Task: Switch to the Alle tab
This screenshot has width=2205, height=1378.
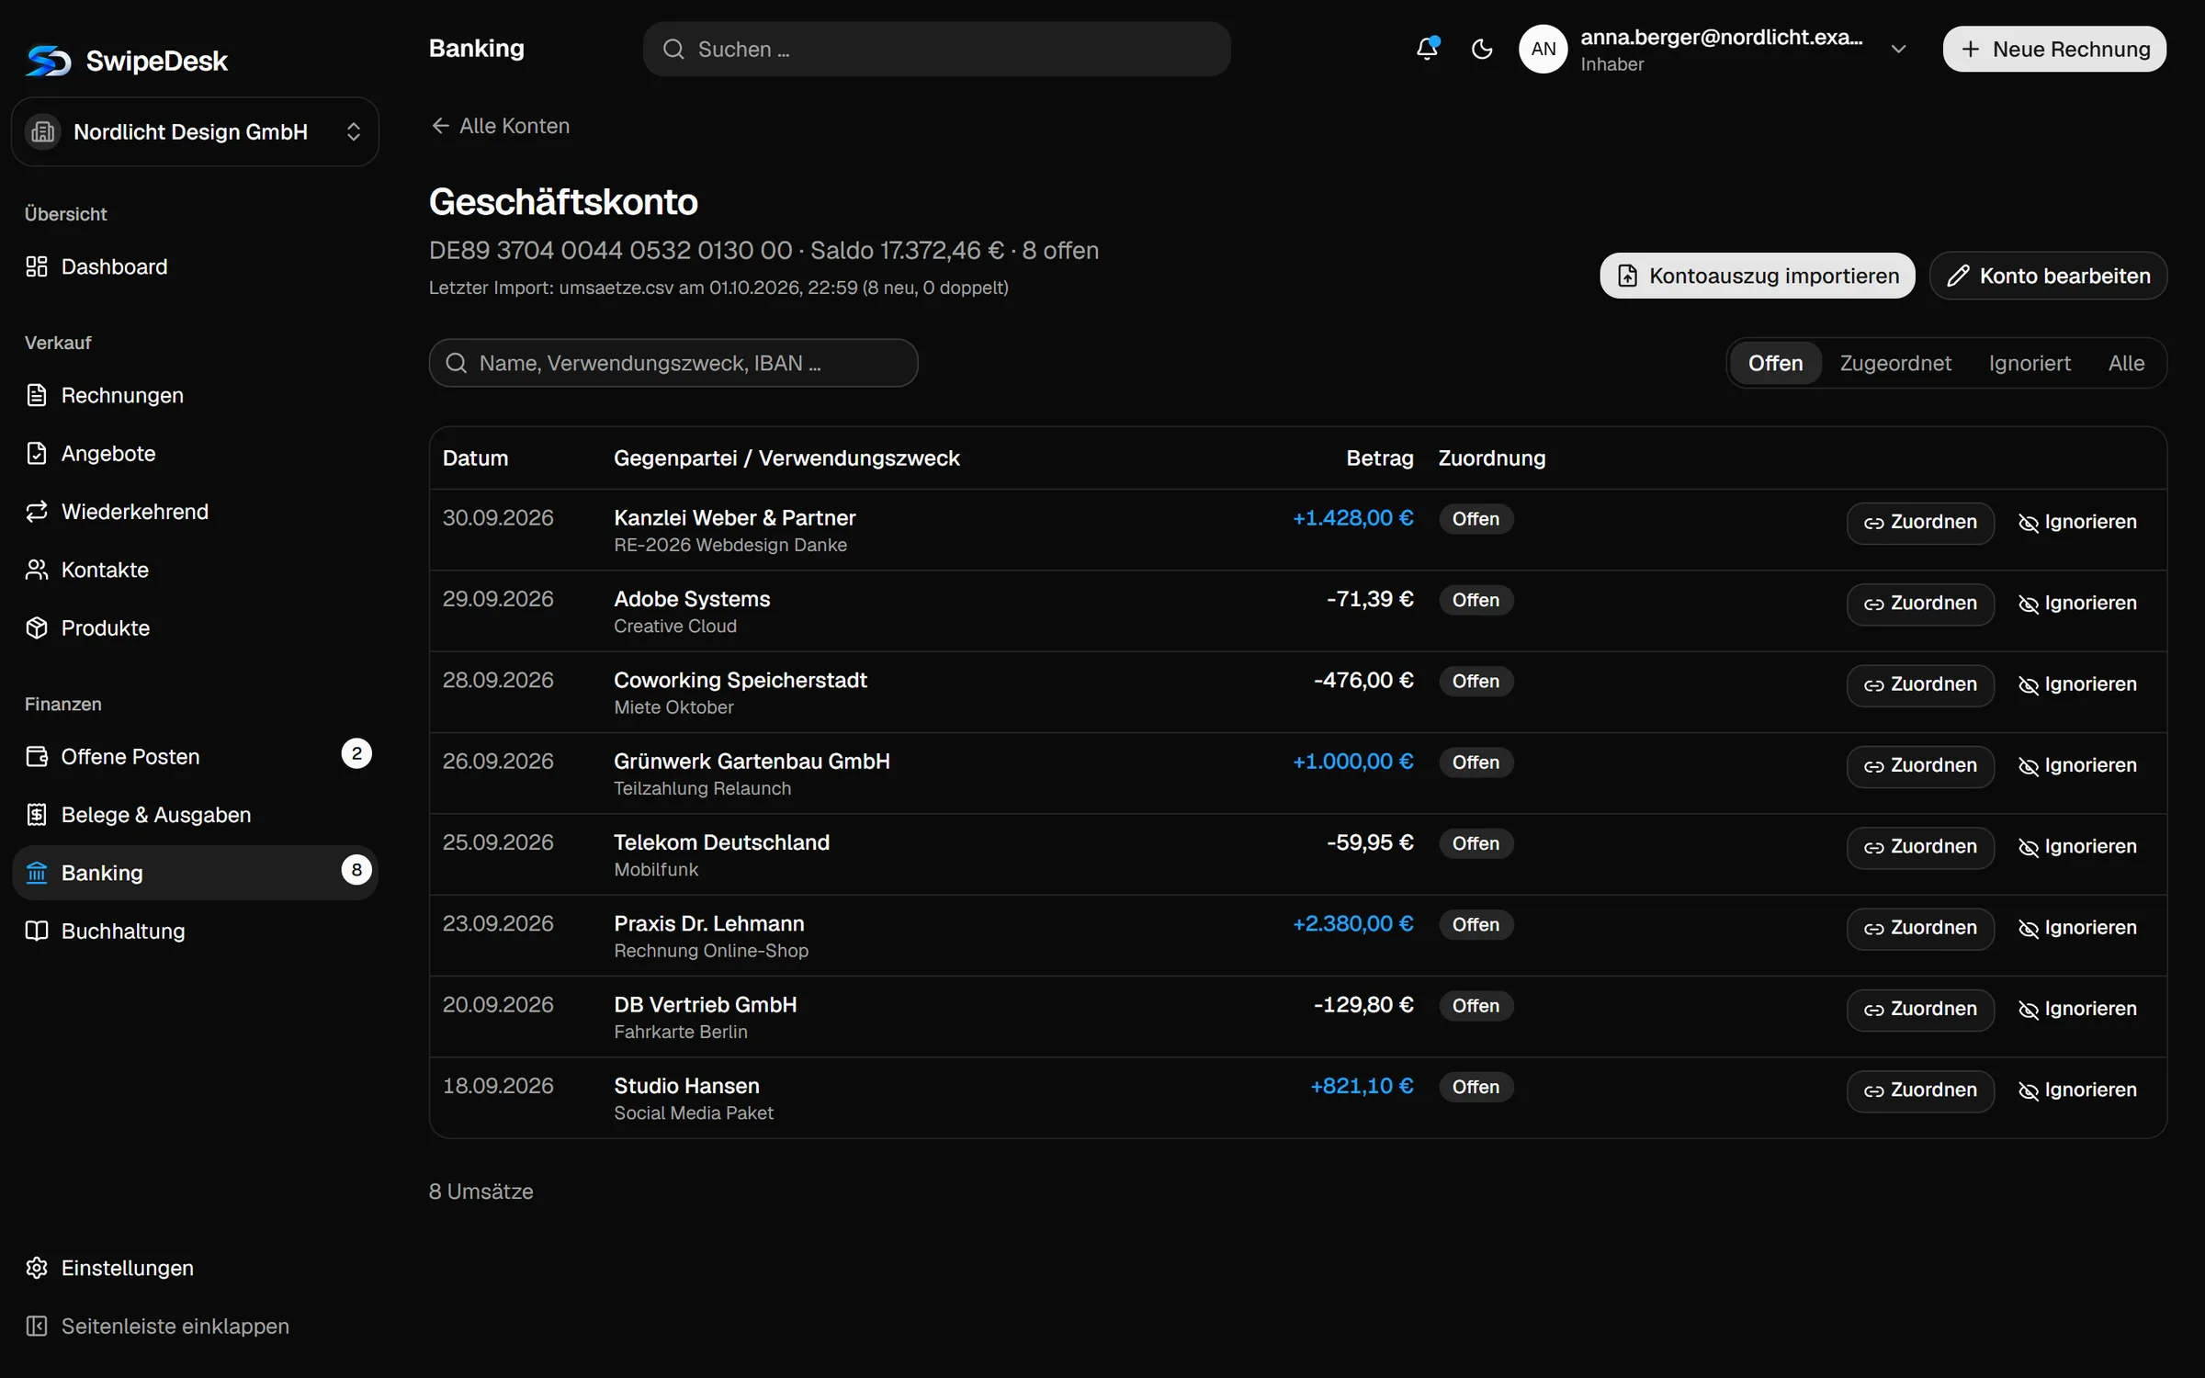Action: pyautogui.click(x=2126, y=363)
